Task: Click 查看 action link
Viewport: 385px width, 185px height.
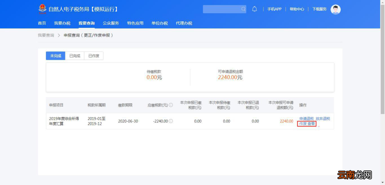Action: pos(311,124)
